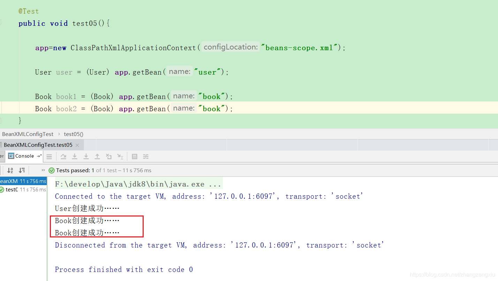Click the @Test annotation in editor
Screen dimensions: 498x281
(29, 11)
